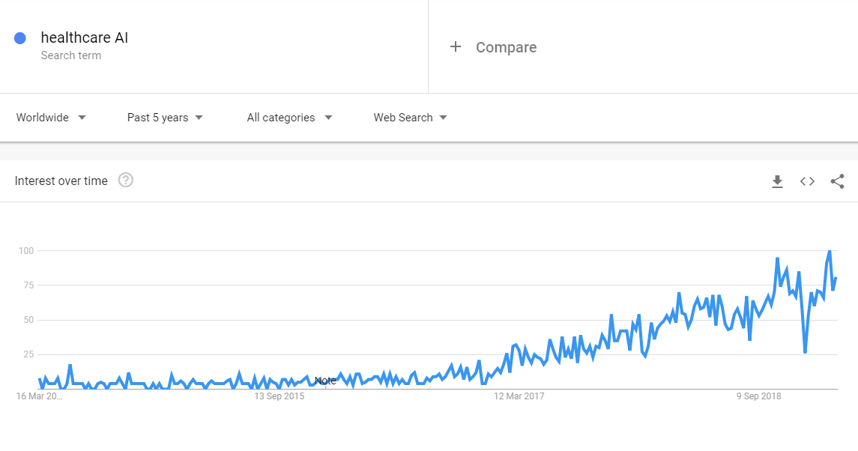Viewport: 858px width, 451px height.
Task: Open the All categories dropdown
Action: [x=289, y=118]
